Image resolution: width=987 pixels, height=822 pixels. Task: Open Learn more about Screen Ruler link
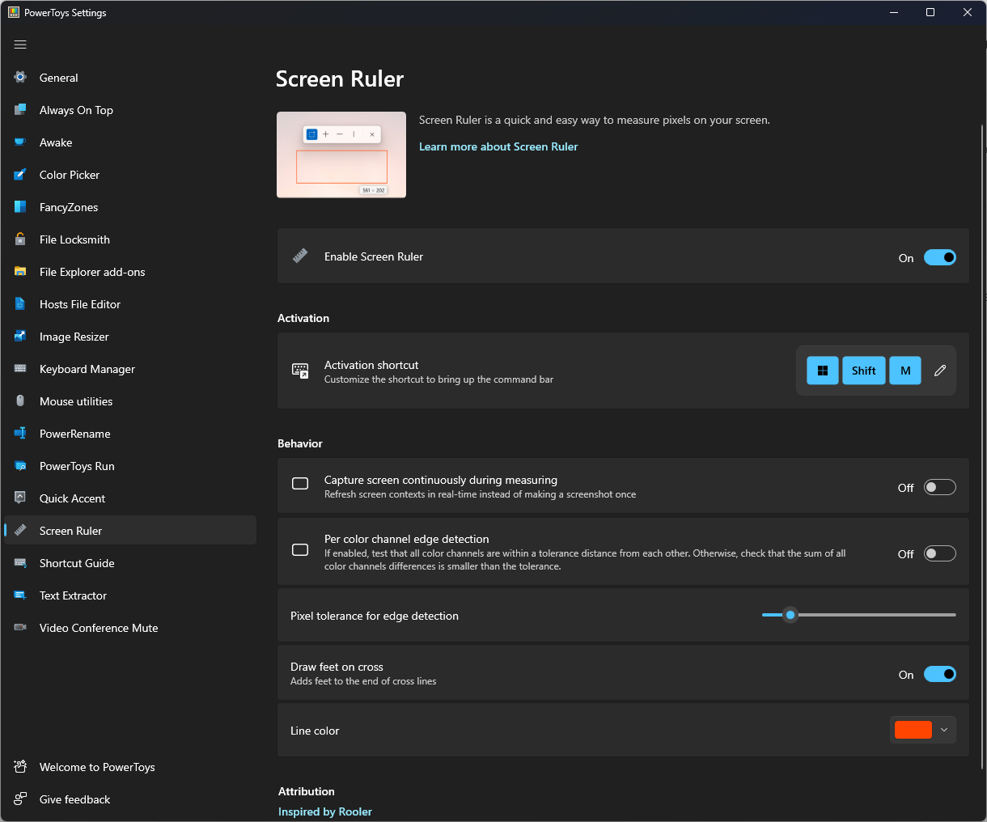pos(498,146)
